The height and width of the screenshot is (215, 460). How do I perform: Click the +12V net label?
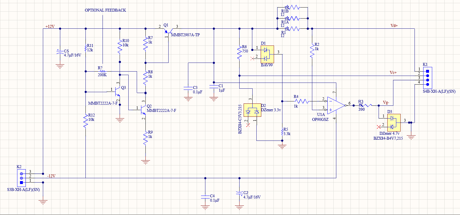(x=50, y=26)
